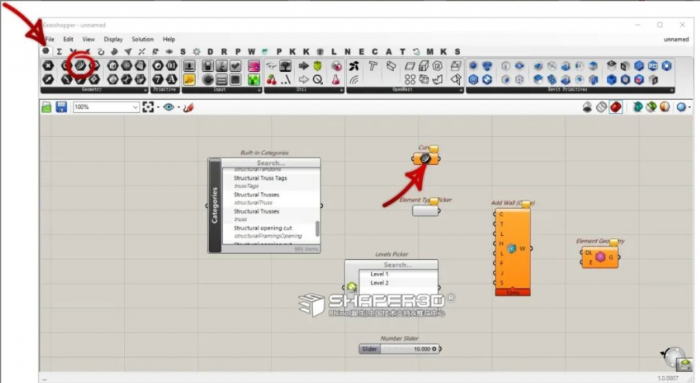Image resolution: width=700 pixels, height=383 pixels.
Task: Click the Levels Picker search field
Action: click(x=397, y=265)
